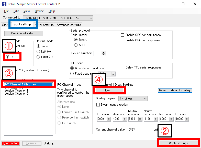Viewport: 201px width, 148px height.
Task: Click Reset to default scaling button
Action: [175, 90]
